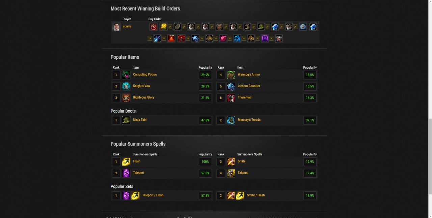Image resolution: width=432 pixels, height=218 pixels.
Task: Open the Teleport / Flash set link
Action: [x=153, y=195]
